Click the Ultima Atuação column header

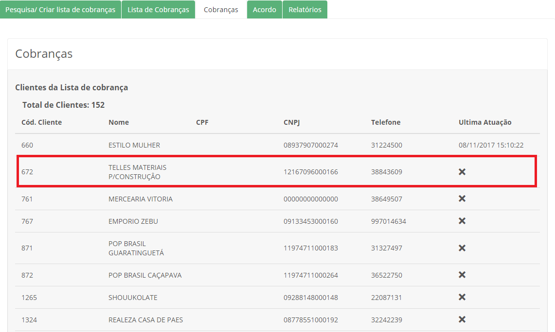coord(485,122)
